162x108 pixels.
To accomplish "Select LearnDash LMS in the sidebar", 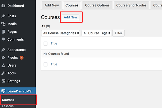I will [x=18, y=91].
